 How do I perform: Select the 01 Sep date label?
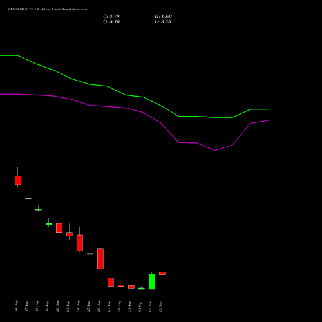click(x=140, y=306)
